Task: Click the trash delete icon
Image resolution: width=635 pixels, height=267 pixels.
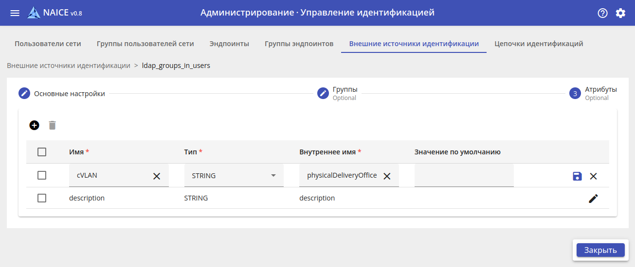Action: tap(53, 125)
